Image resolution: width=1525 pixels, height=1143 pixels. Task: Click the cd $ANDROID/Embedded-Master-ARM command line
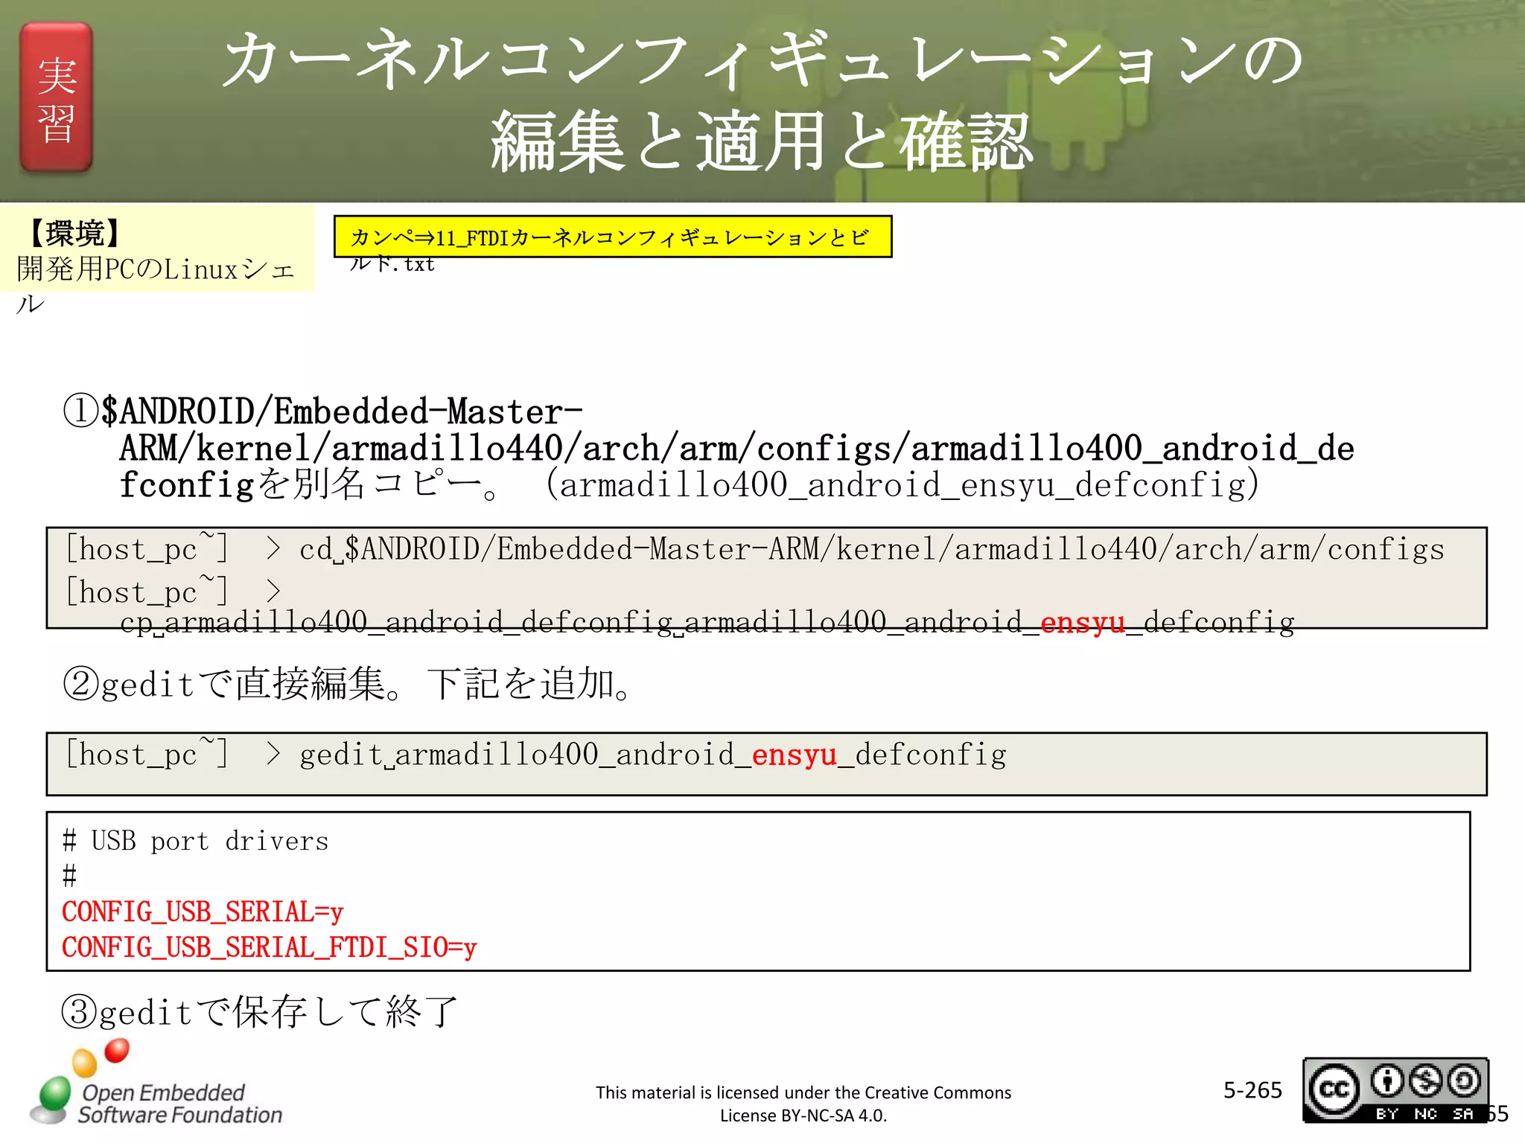(754, 549)
